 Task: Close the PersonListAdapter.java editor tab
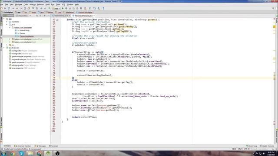pyautogui.click(x=94, y=16)
